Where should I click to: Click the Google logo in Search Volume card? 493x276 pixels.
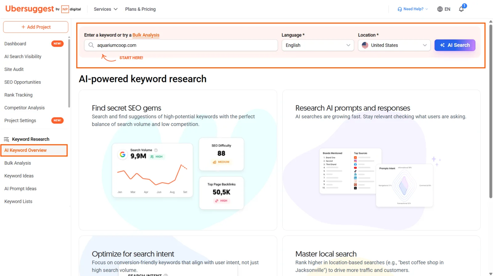click(x=123, y=154)
